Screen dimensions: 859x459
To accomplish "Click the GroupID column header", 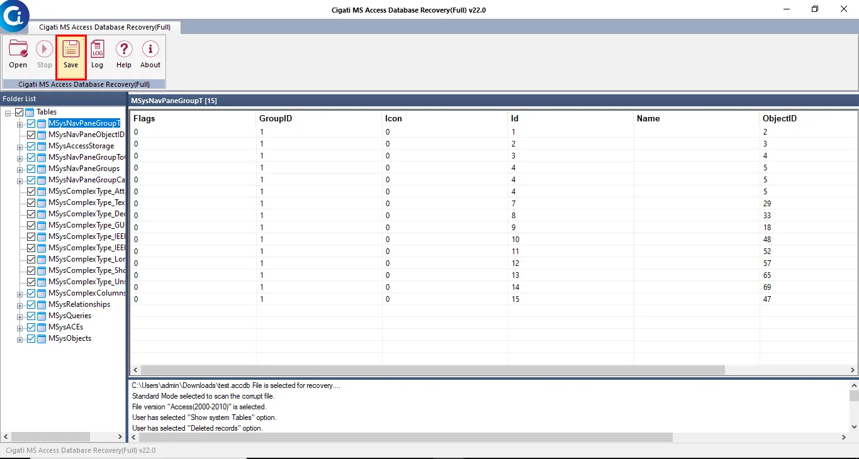I will [319, 118].
